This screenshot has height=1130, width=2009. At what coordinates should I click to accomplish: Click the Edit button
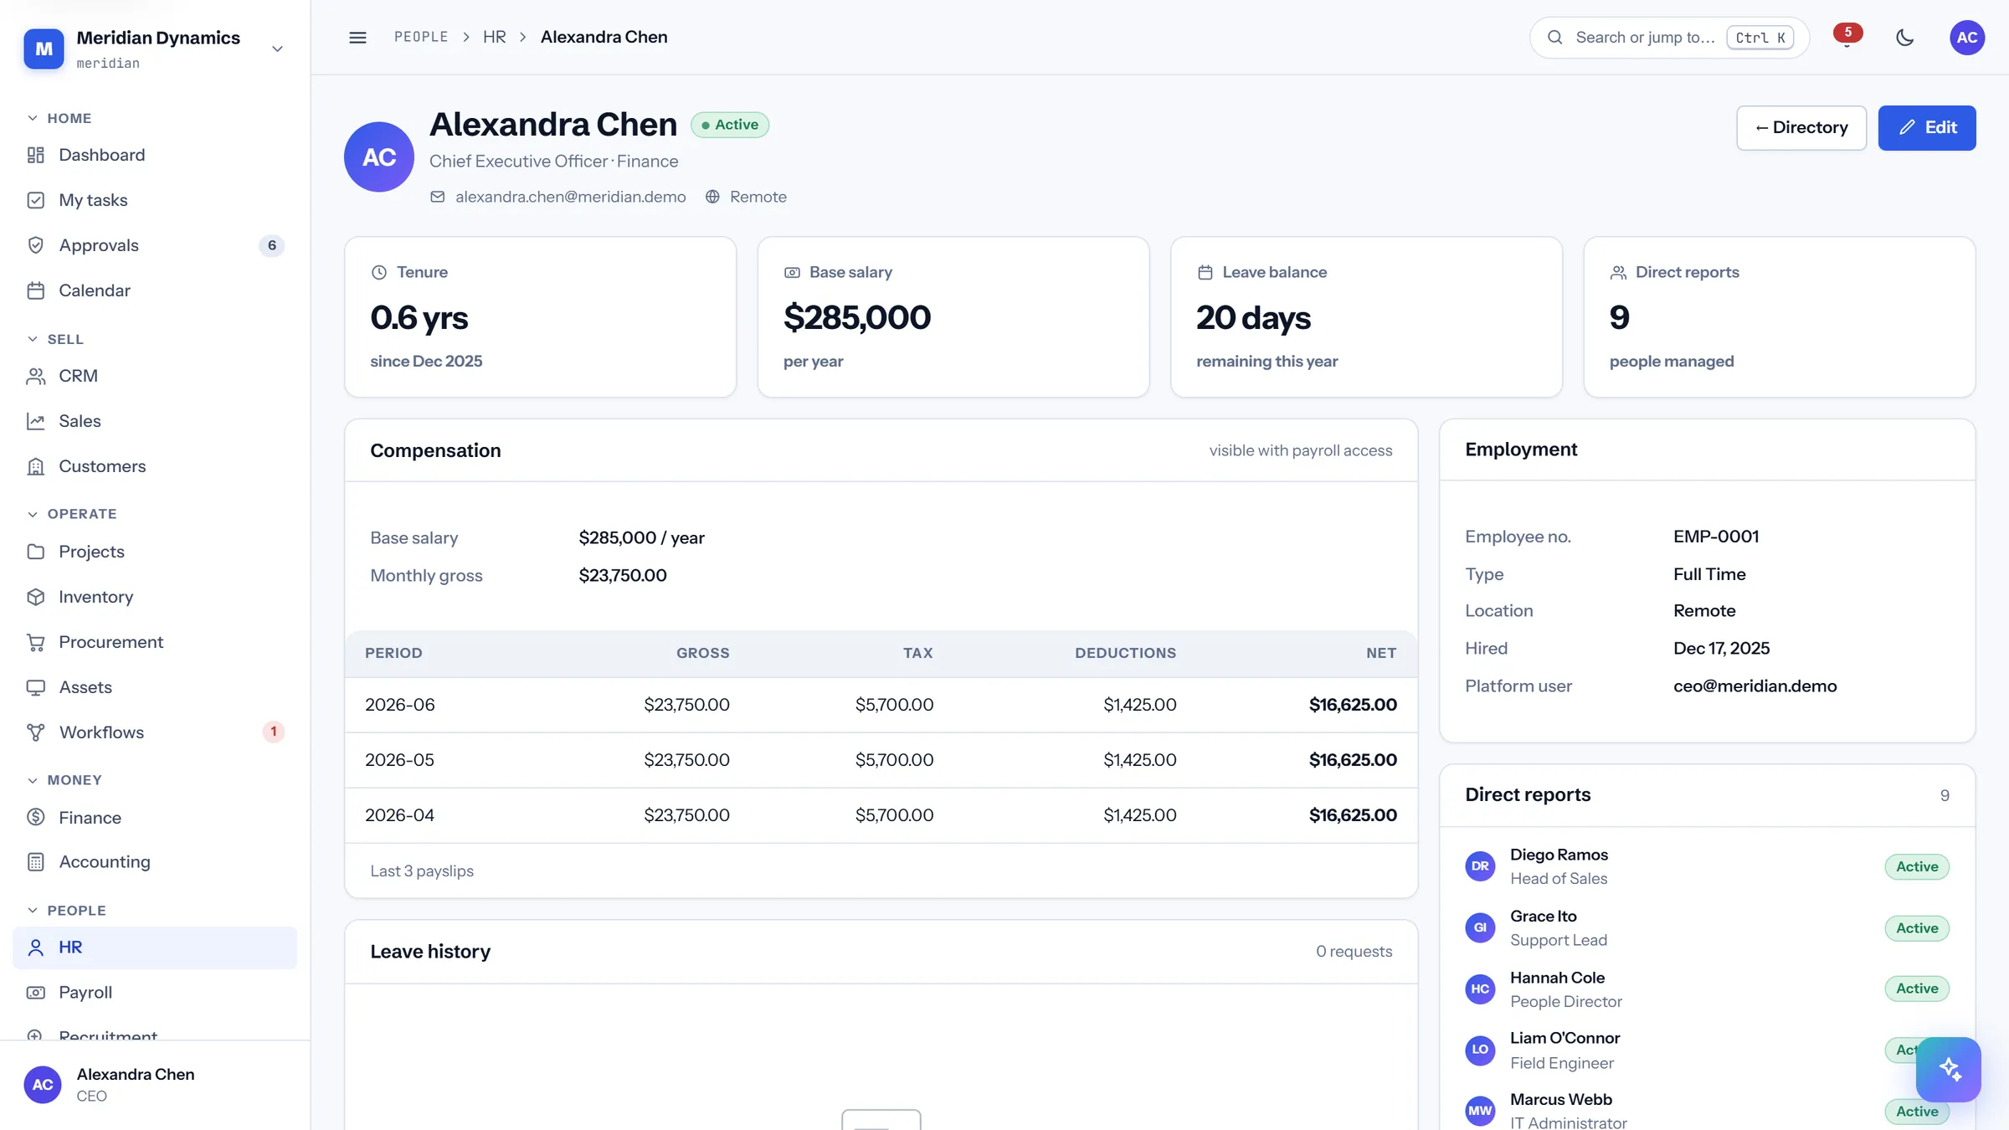click(x=1927, y=128)
